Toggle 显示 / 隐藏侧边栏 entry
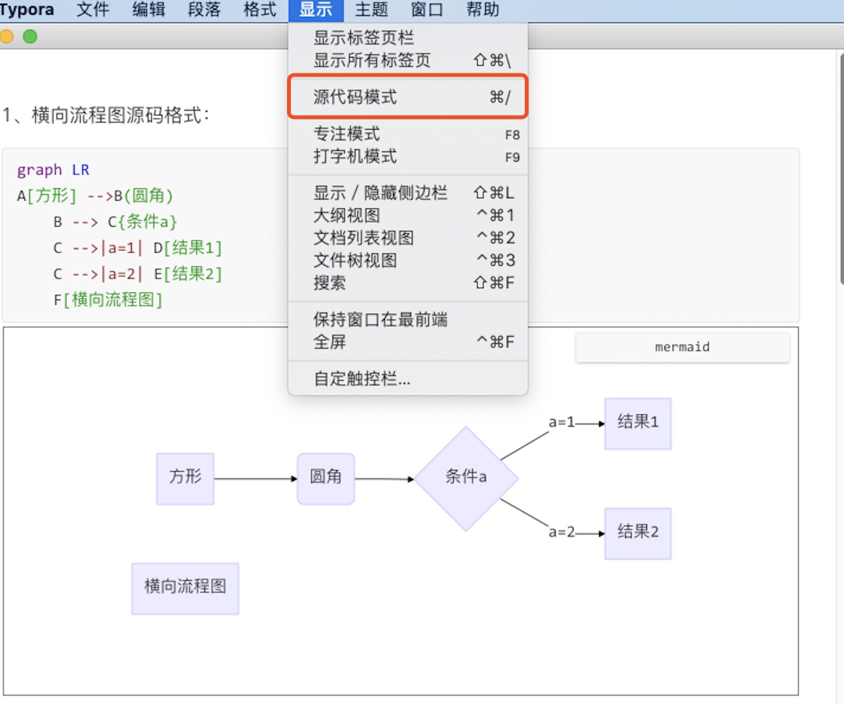The width and height of the screenshot is (844, 704). pos(408,193)
